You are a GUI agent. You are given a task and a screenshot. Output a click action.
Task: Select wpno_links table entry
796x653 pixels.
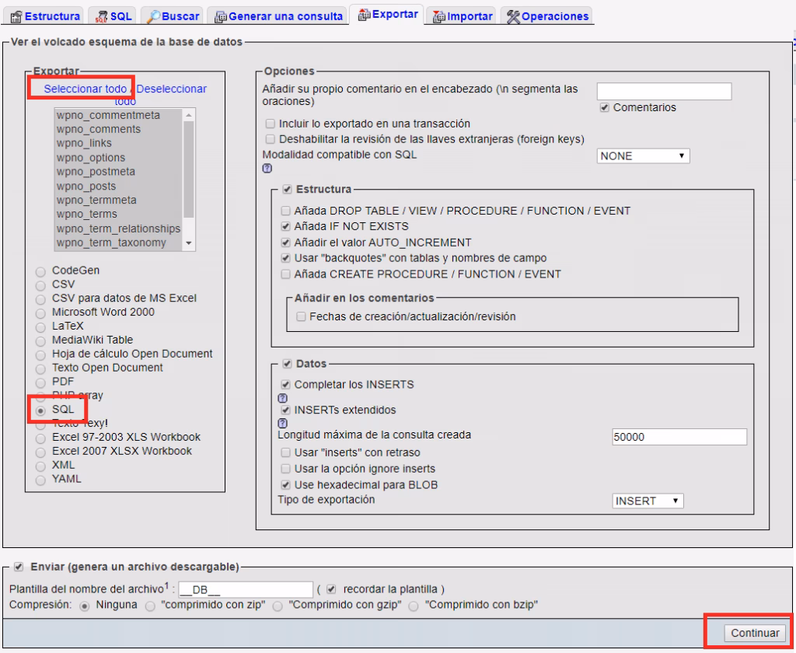click(x=118, y=143)
